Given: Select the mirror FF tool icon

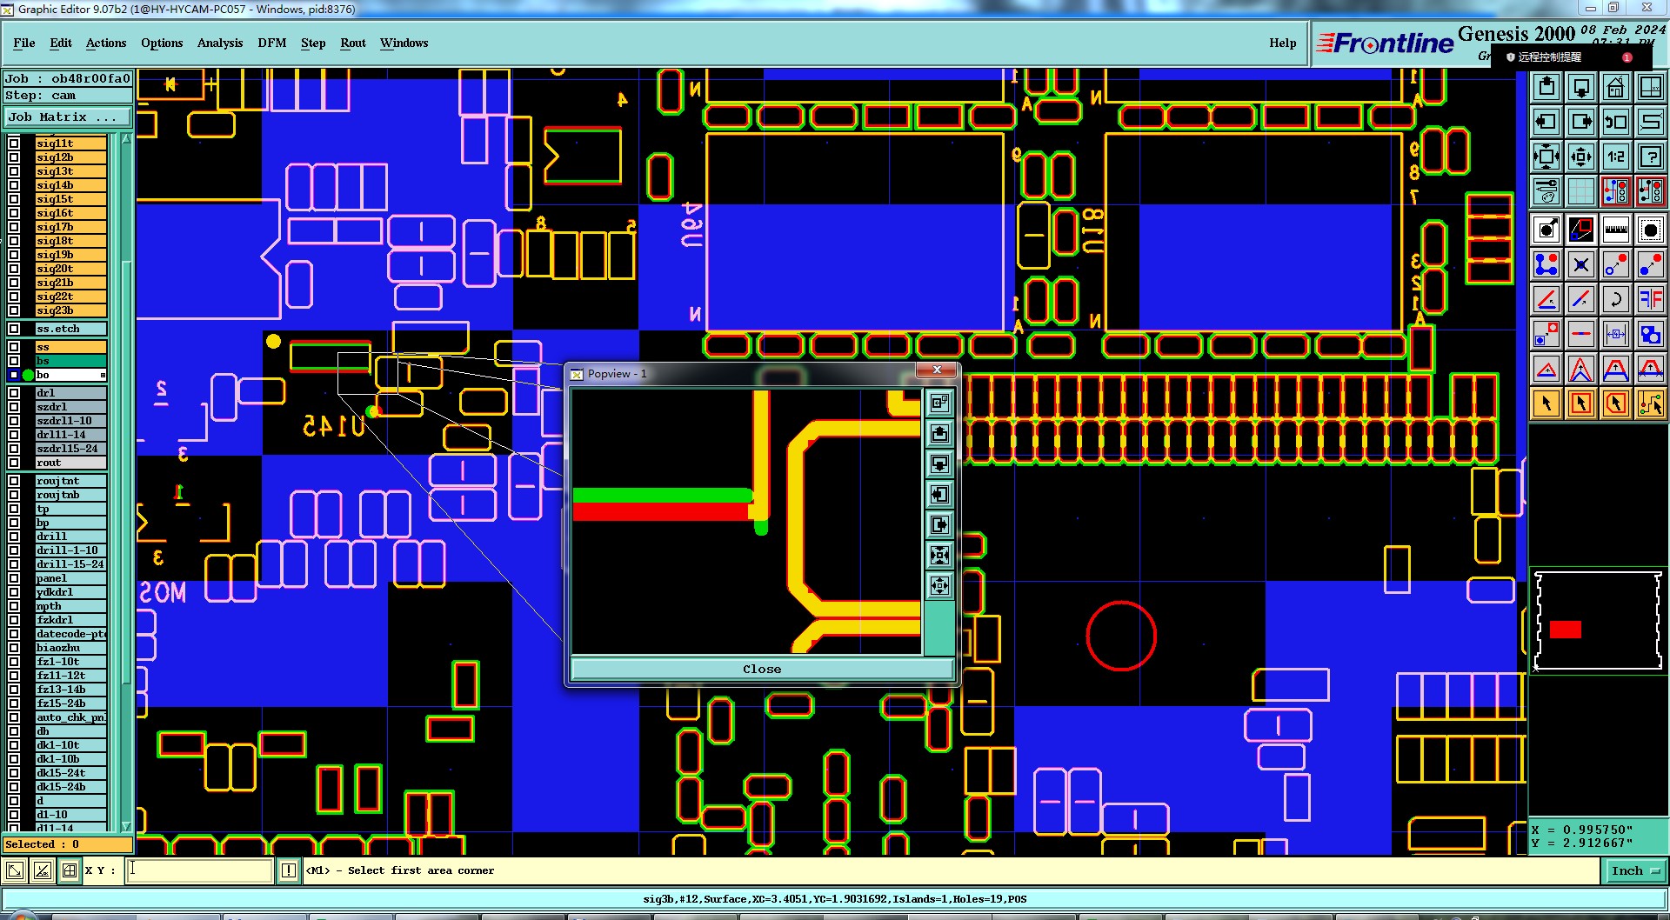Looking at the screenshot, I should pyautogui.click(x=1650, y=299).
